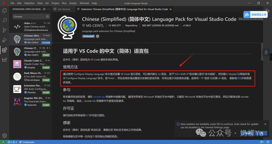
Task: Install the Dark Moon extension
Action: [x=46, y=80]
